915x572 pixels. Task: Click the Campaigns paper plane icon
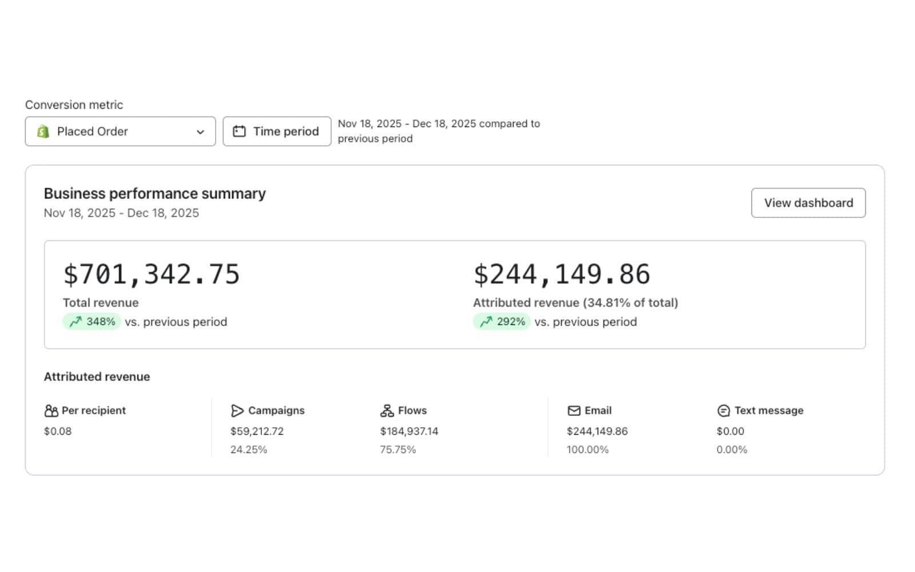(237, 411)
